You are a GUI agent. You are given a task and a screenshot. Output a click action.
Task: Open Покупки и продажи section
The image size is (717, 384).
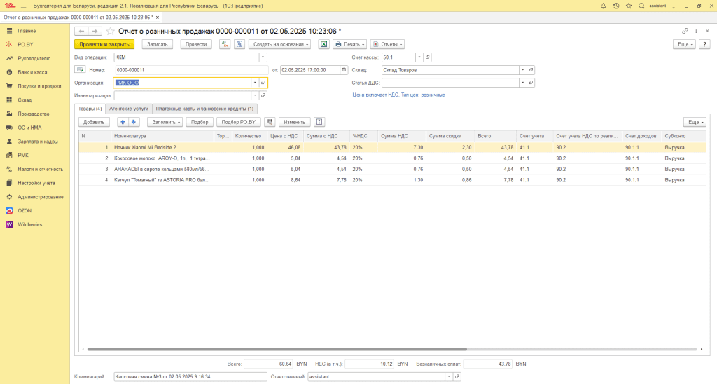(x=39, y=86)
